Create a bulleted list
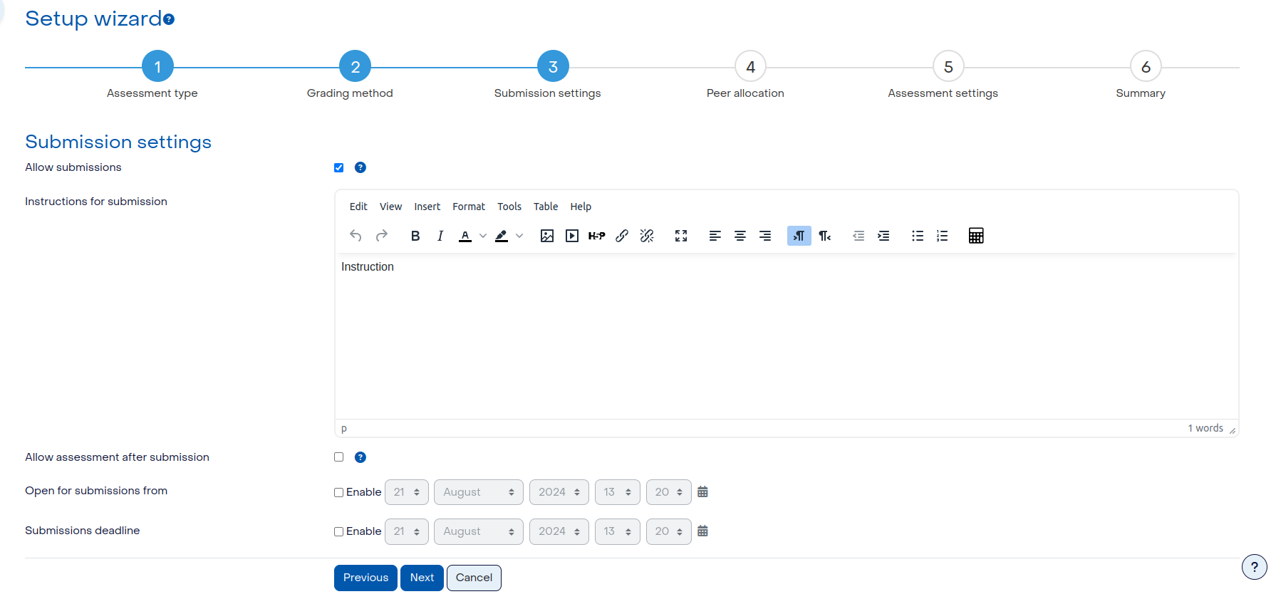 click(918, 236)
